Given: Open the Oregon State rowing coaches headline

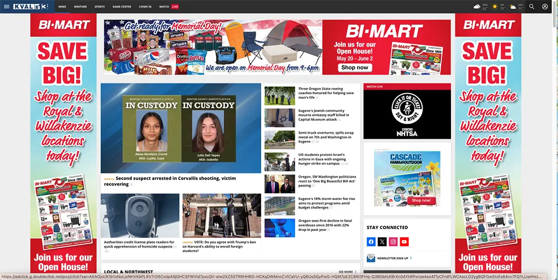Looking at the screenshot, I should 326,93.
